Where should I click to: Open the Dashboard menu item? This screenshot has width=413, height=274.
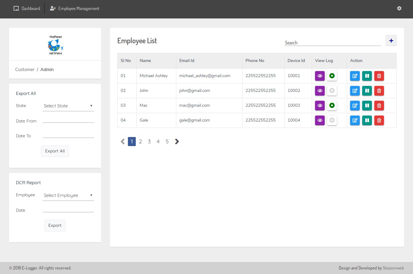pyautogui.click(x=27, y=8)
